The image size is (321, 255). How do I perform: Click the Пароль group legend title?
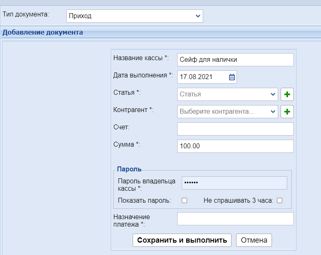[x=129, y=169]
